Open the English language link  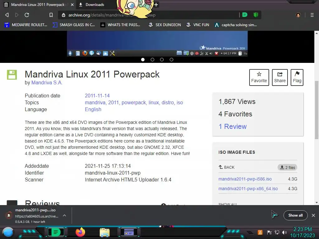point(93,109)
